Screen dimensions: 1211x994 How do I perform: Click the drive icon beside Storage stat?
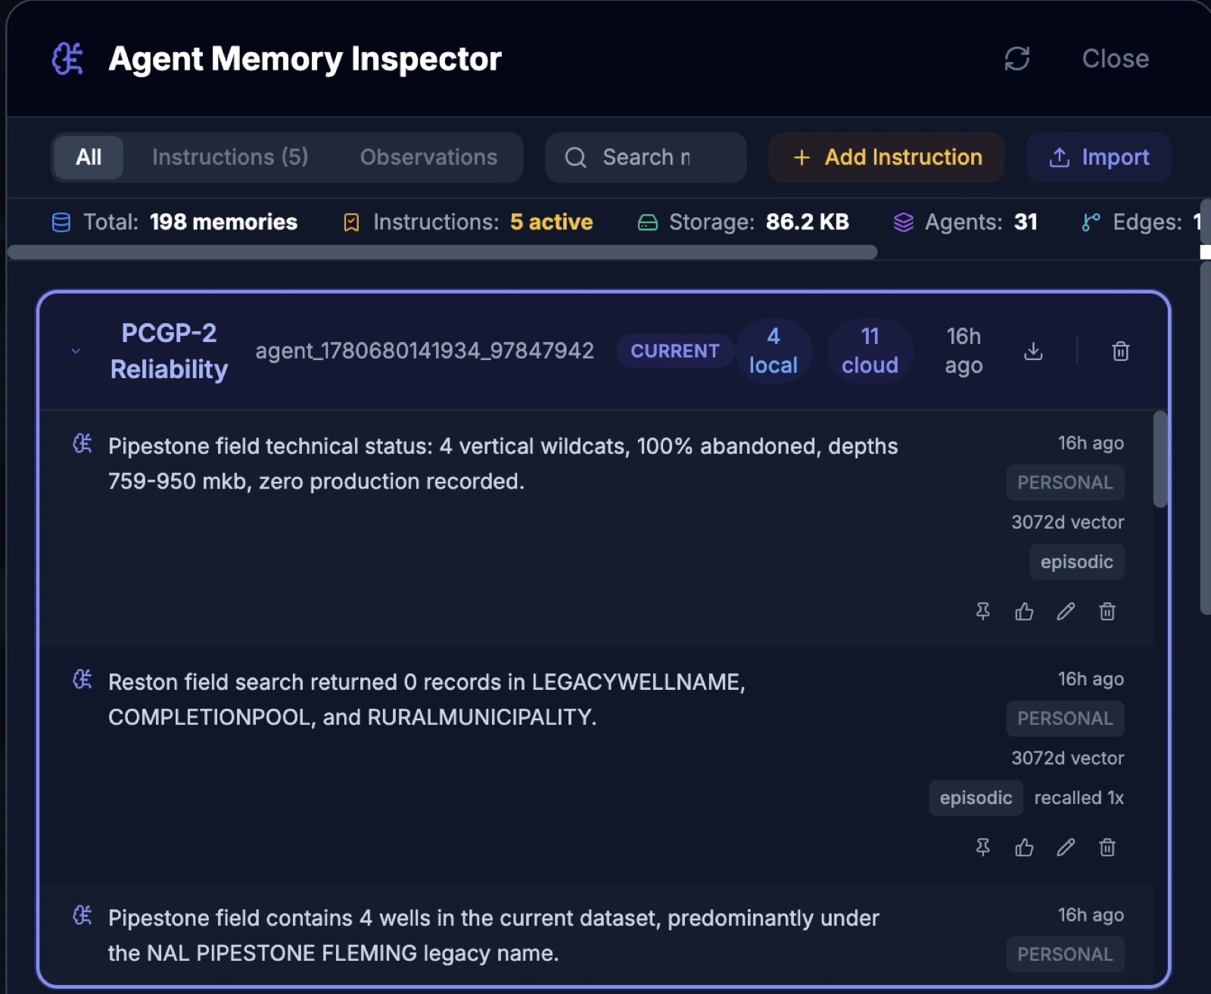point(648,222)
